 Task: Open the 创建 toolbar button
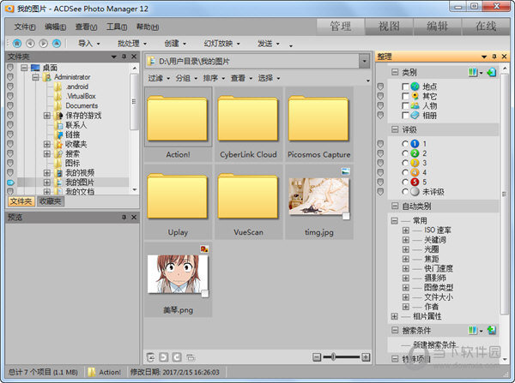[175, 44]
